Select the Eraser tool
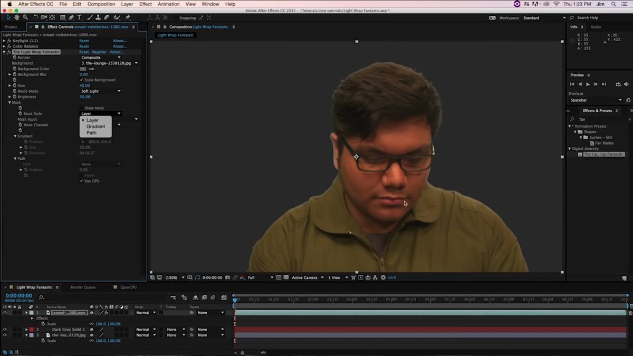 coord(106,17)
